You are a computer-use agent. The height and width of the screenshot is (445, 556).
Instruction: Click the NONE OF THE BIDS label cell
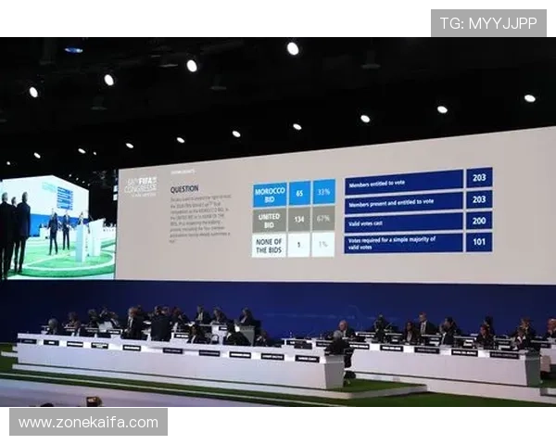(269, 246)
